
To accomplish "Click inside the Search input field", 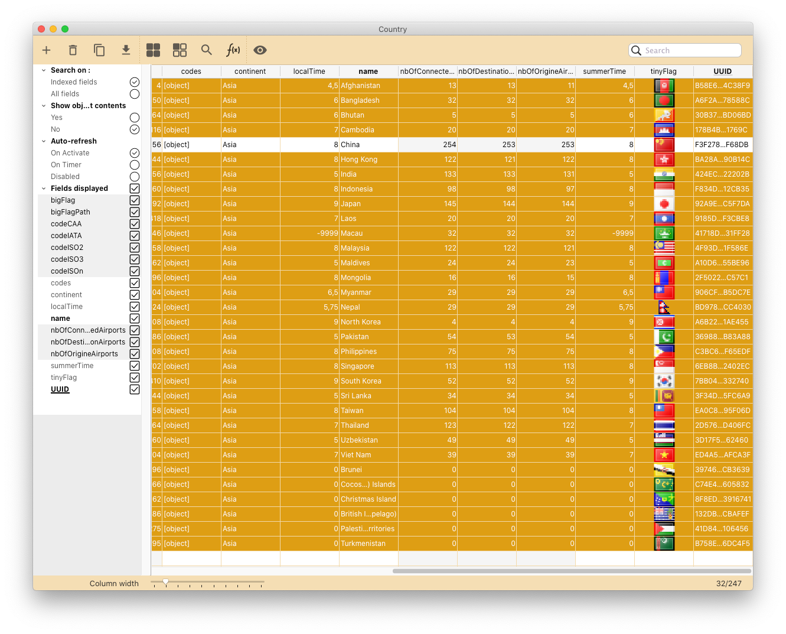I will [x=685, y=50].
